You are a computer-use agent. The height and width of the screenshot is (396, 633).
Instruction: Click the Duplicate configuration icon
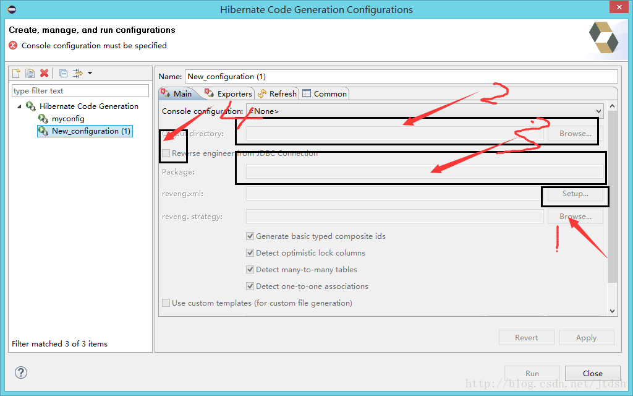pyautogui.click(x=30, y=73)
